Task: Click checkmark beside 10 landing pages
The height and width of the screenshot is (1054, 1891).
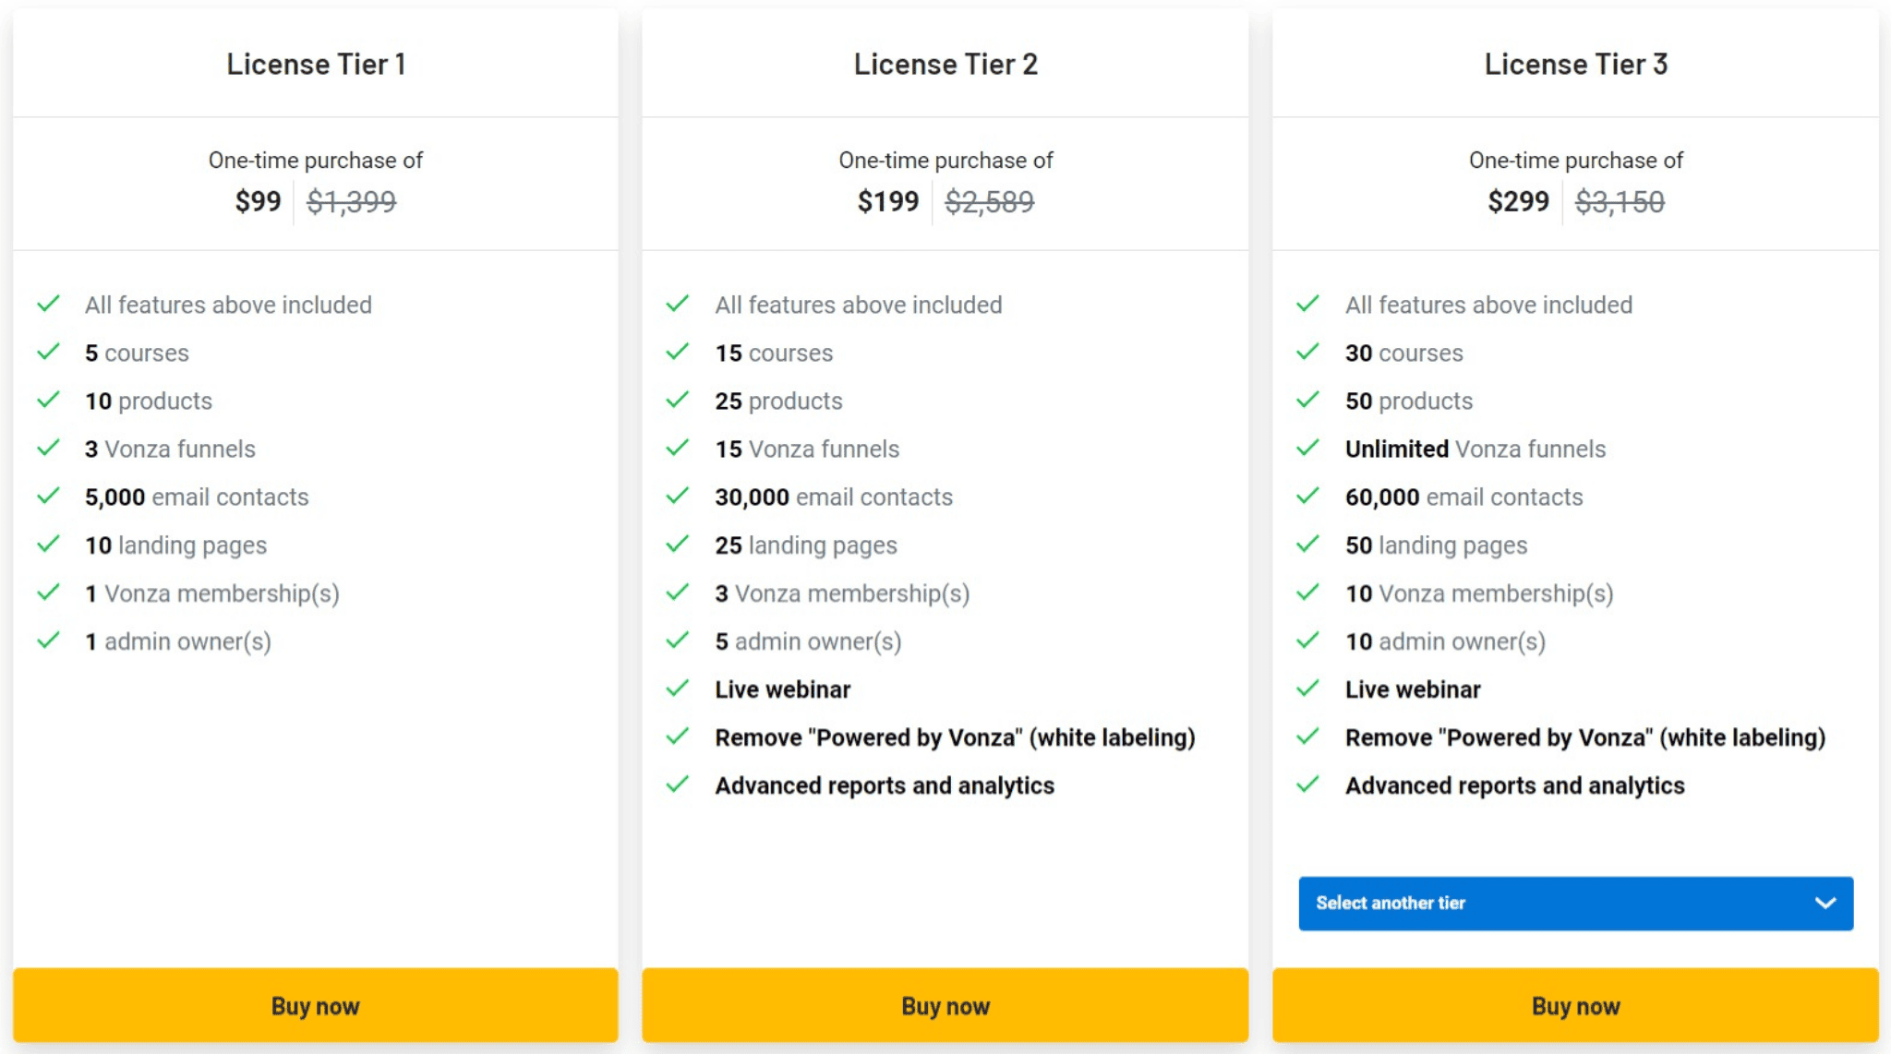Action: [48, 544]
